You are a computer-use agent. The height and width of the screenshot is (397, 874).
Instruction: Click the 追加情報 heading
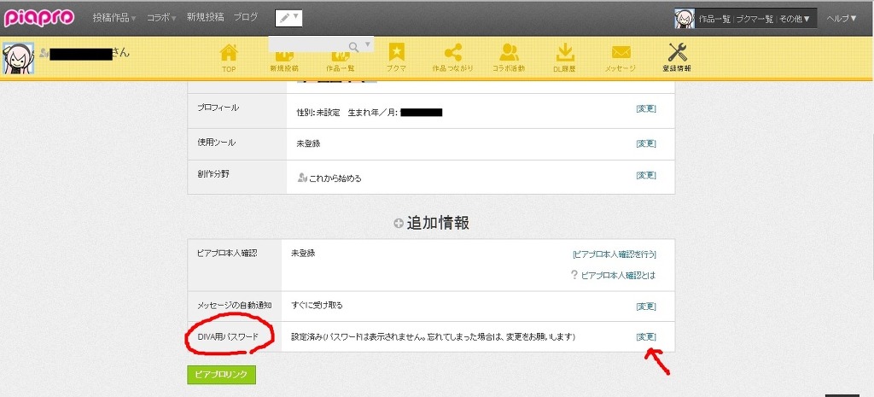(438, 223)
